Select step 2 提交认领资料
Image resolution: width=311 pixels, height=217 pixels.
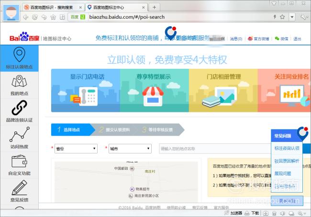click(115, 130)
